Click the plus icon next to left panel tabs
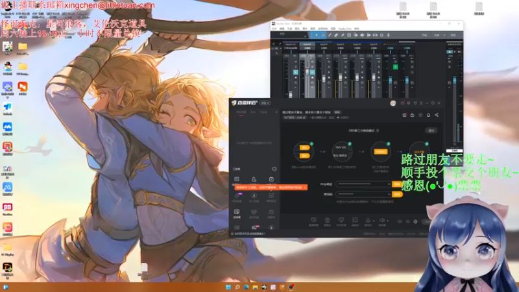The height and width of the screenshot is (292, 519). (x=276, y=112)
